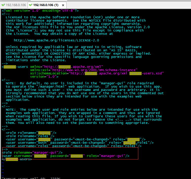Click the line starting 'NOTE: By default'

(80, 83)
